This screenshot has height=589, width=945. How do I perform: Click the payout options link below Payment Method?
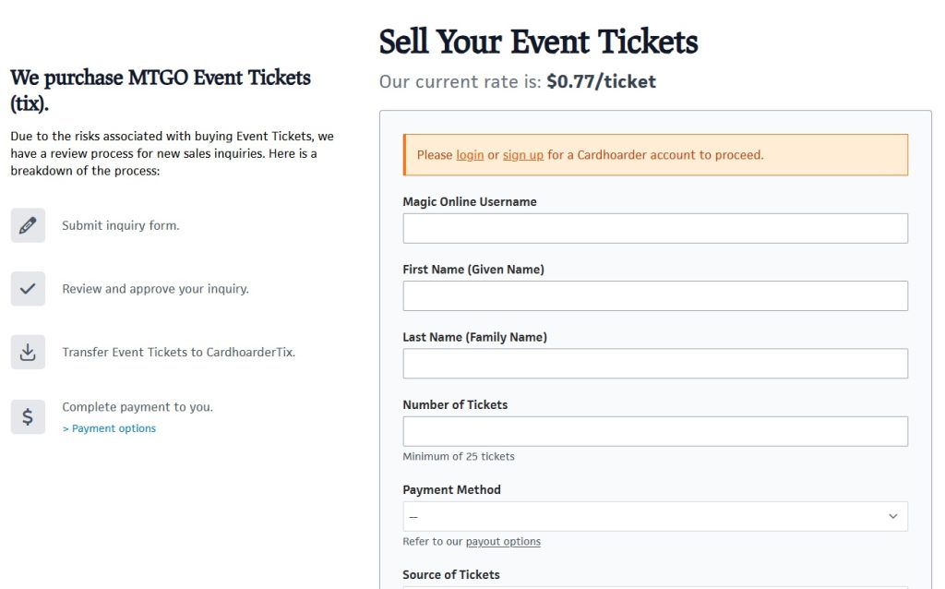click(x=503, y=541)
